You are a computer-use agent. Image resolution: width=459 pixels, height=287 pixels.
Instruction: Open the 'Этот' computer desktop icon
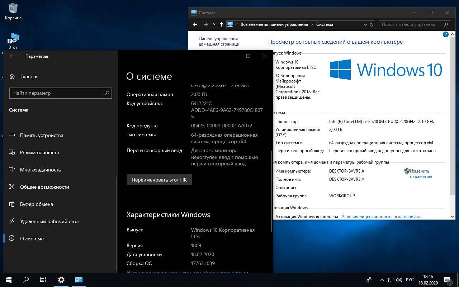pyautogui.click(x=13, y=41)
